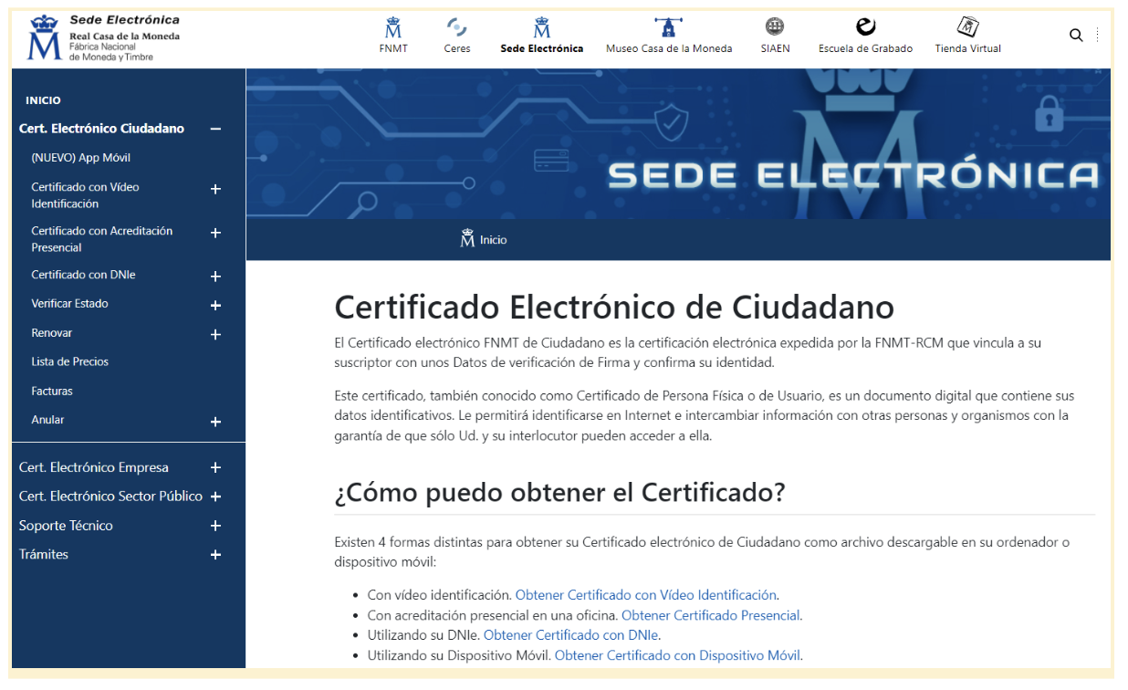Click the Certificado Electrónico de Ciudadano heading
The image size is (1128, 690).
coord(614,307)
